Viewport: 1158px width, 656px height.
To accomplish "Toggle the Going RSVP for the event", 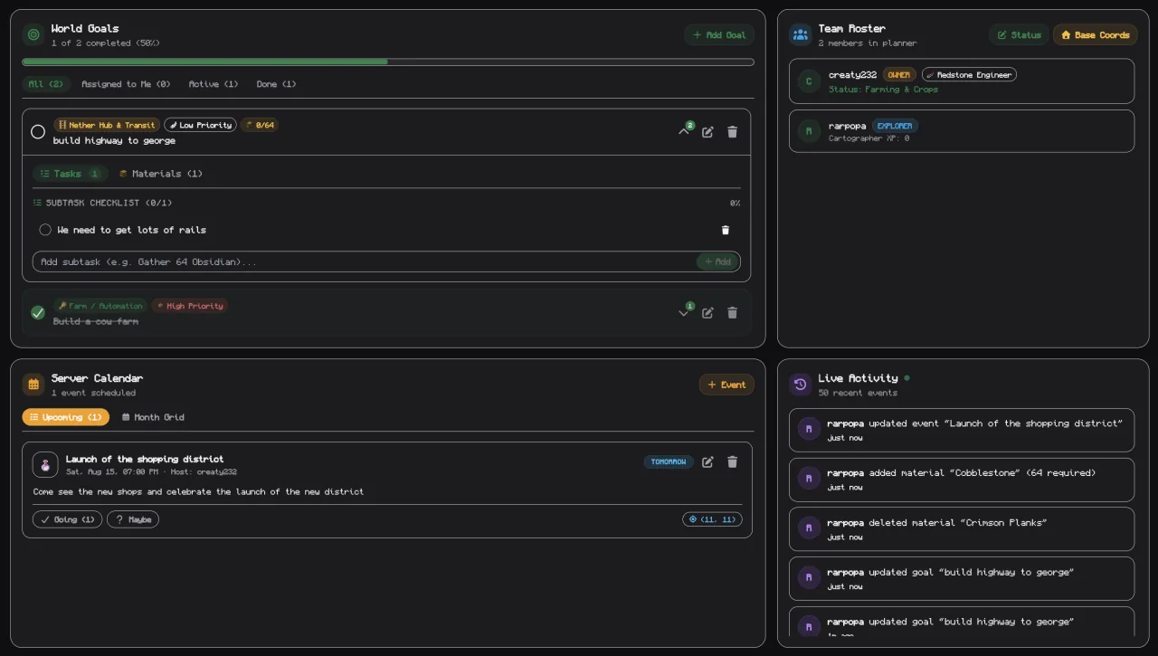I will [68, 519].
